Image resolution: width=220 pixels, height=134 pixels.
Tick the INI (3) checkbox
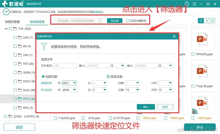15,46
